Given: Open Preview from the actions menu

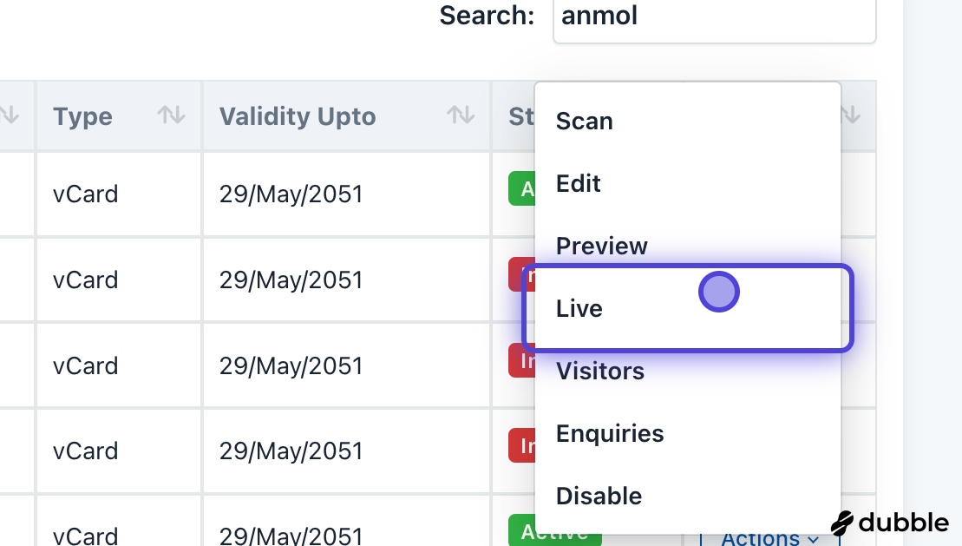Looking at the screenshot, I should tap(602, 247).
